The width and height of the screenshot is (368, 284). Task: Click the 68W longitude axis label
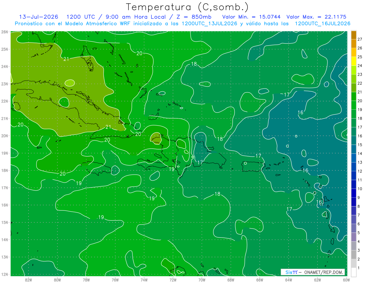[231, 280]
